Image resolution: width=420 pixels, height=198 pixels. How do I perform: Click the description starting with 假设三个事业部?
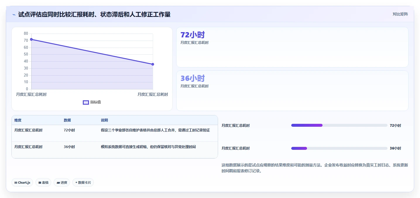pos(155,130)
